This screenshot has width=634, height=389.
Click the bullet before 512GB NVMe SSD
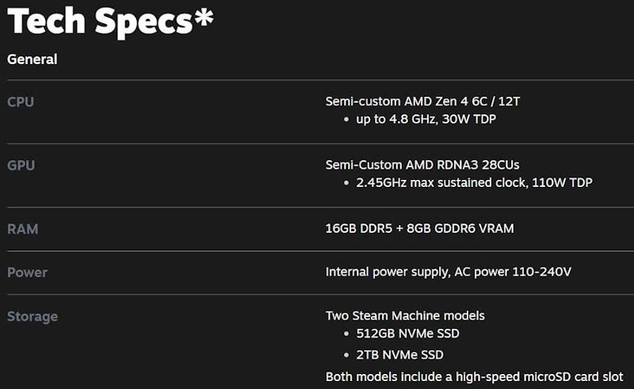click(x=347, y=334)
